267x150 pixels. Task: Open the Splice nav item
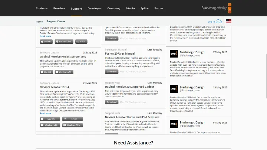click(x=144, y=8)
